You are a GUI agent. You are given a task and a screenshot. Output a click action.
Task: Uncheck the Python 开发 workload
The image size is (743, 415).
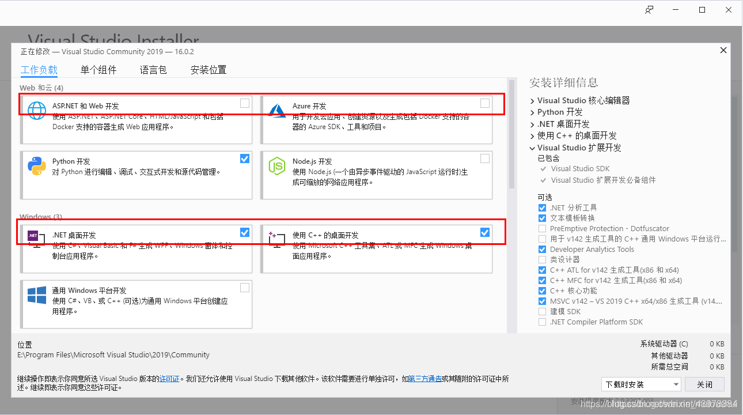click(x=245, y=159)
